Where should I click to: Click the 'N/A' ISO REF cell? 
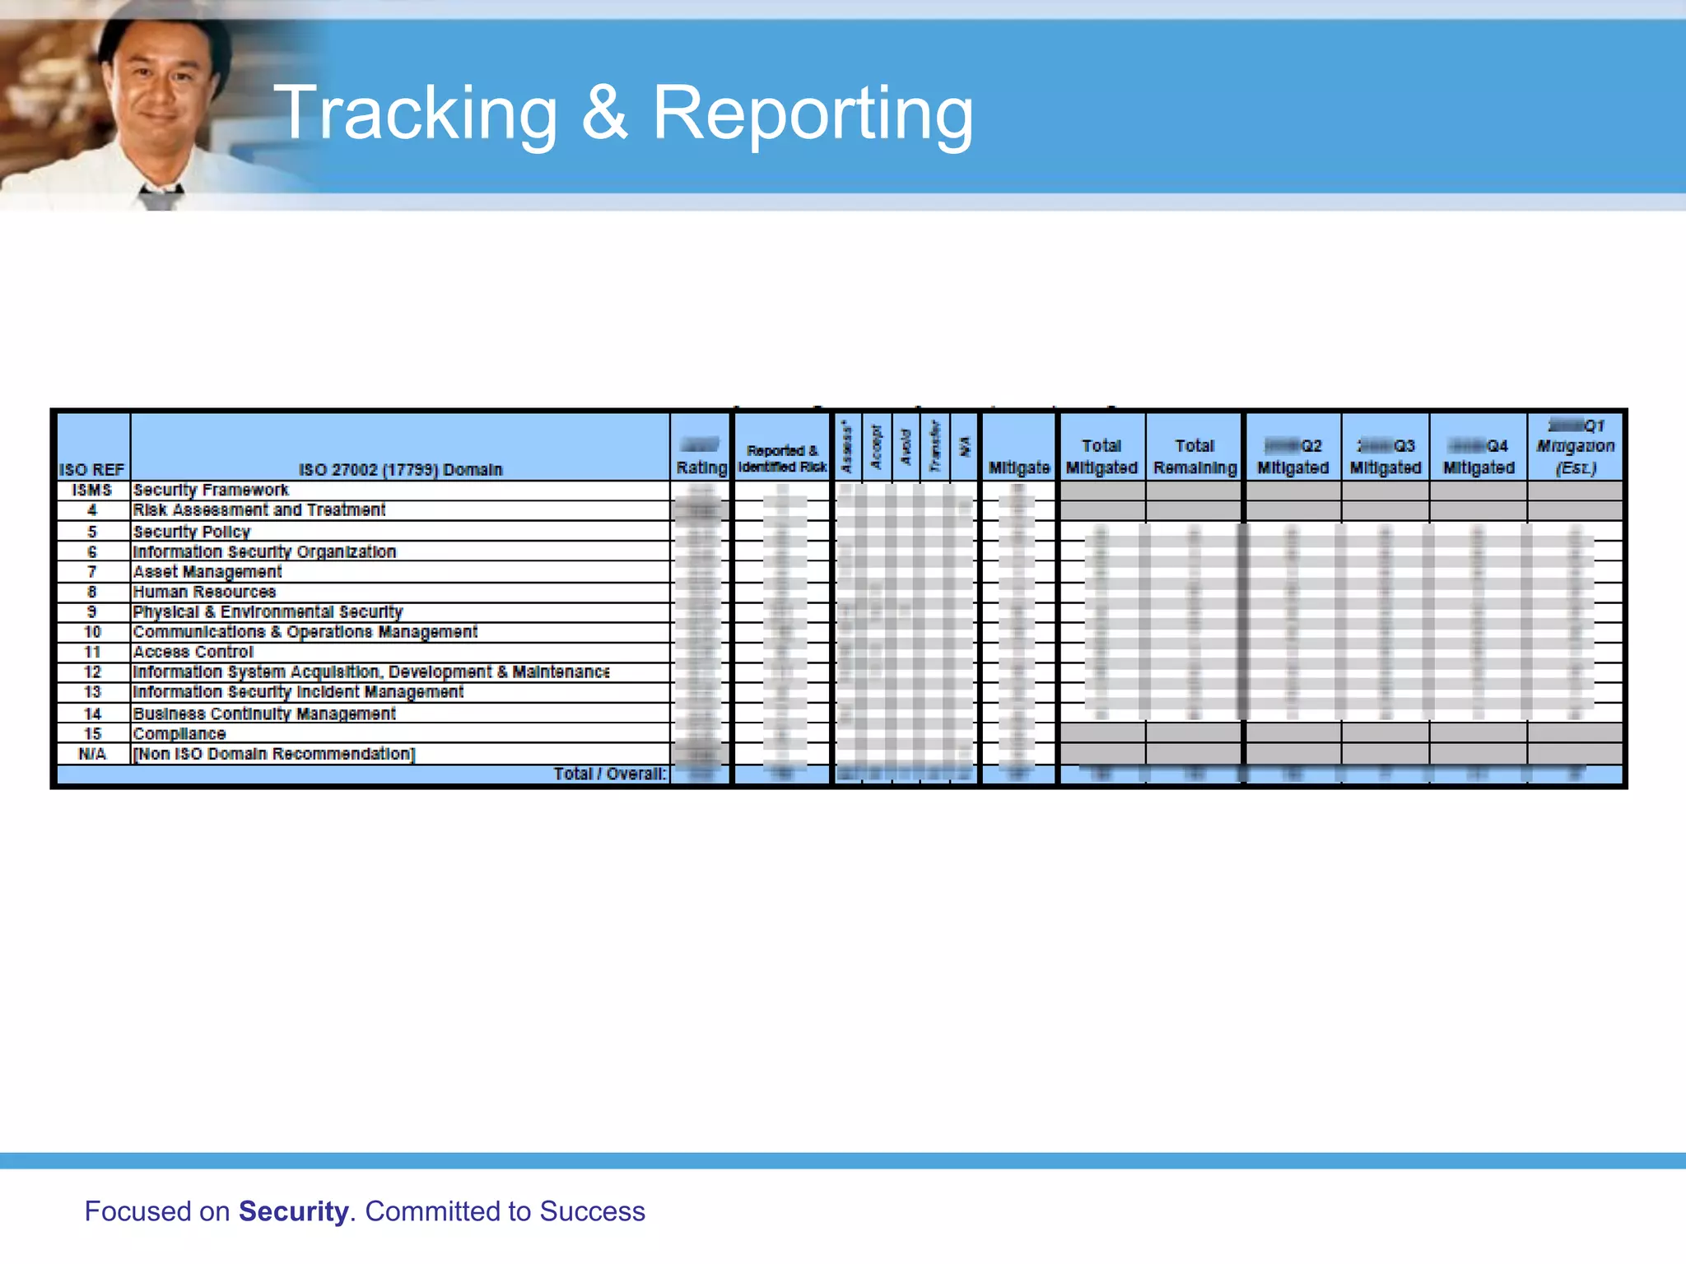point(92,754)
